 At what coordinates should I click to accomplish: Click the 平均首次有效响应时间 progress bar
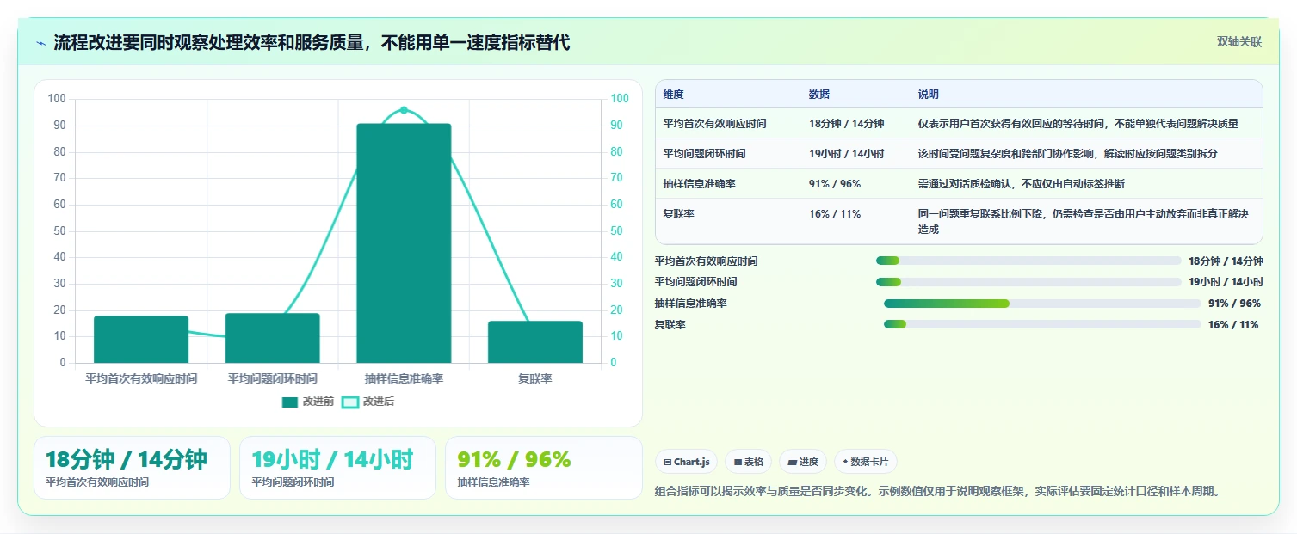click(x=1028, y=261)
